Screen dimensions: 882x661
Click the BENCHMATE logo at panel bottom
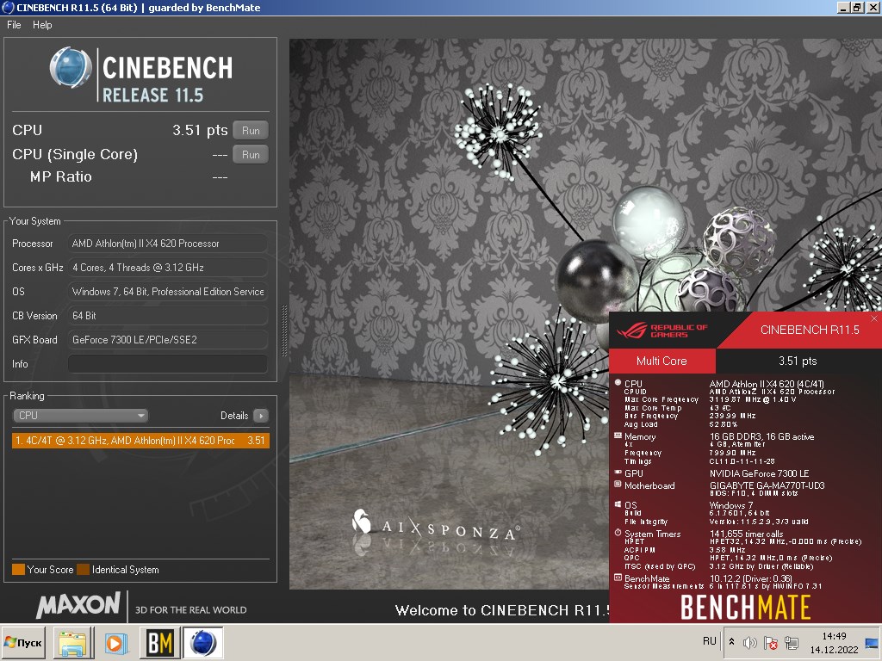745,607
